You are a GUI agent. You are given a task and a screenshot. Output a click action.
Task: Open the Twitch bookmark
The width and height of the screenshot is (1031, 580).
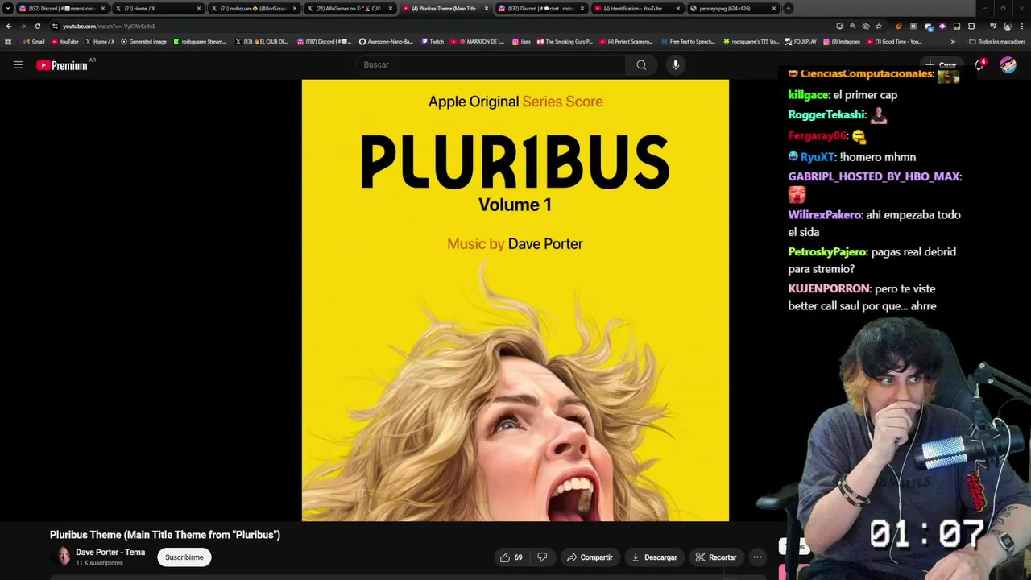tap(433, 42)
